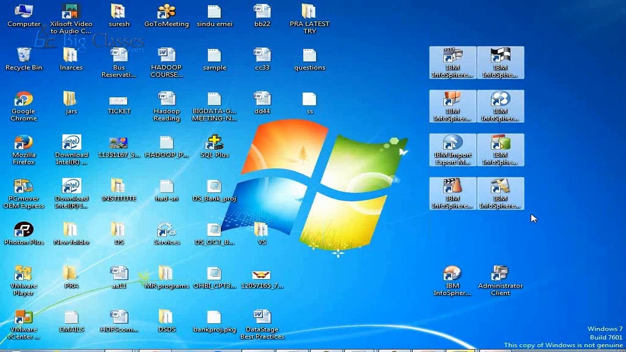This screenshot has height=352, width=626.
Task: Open the Services shortcut
Action: coord(166,234)
